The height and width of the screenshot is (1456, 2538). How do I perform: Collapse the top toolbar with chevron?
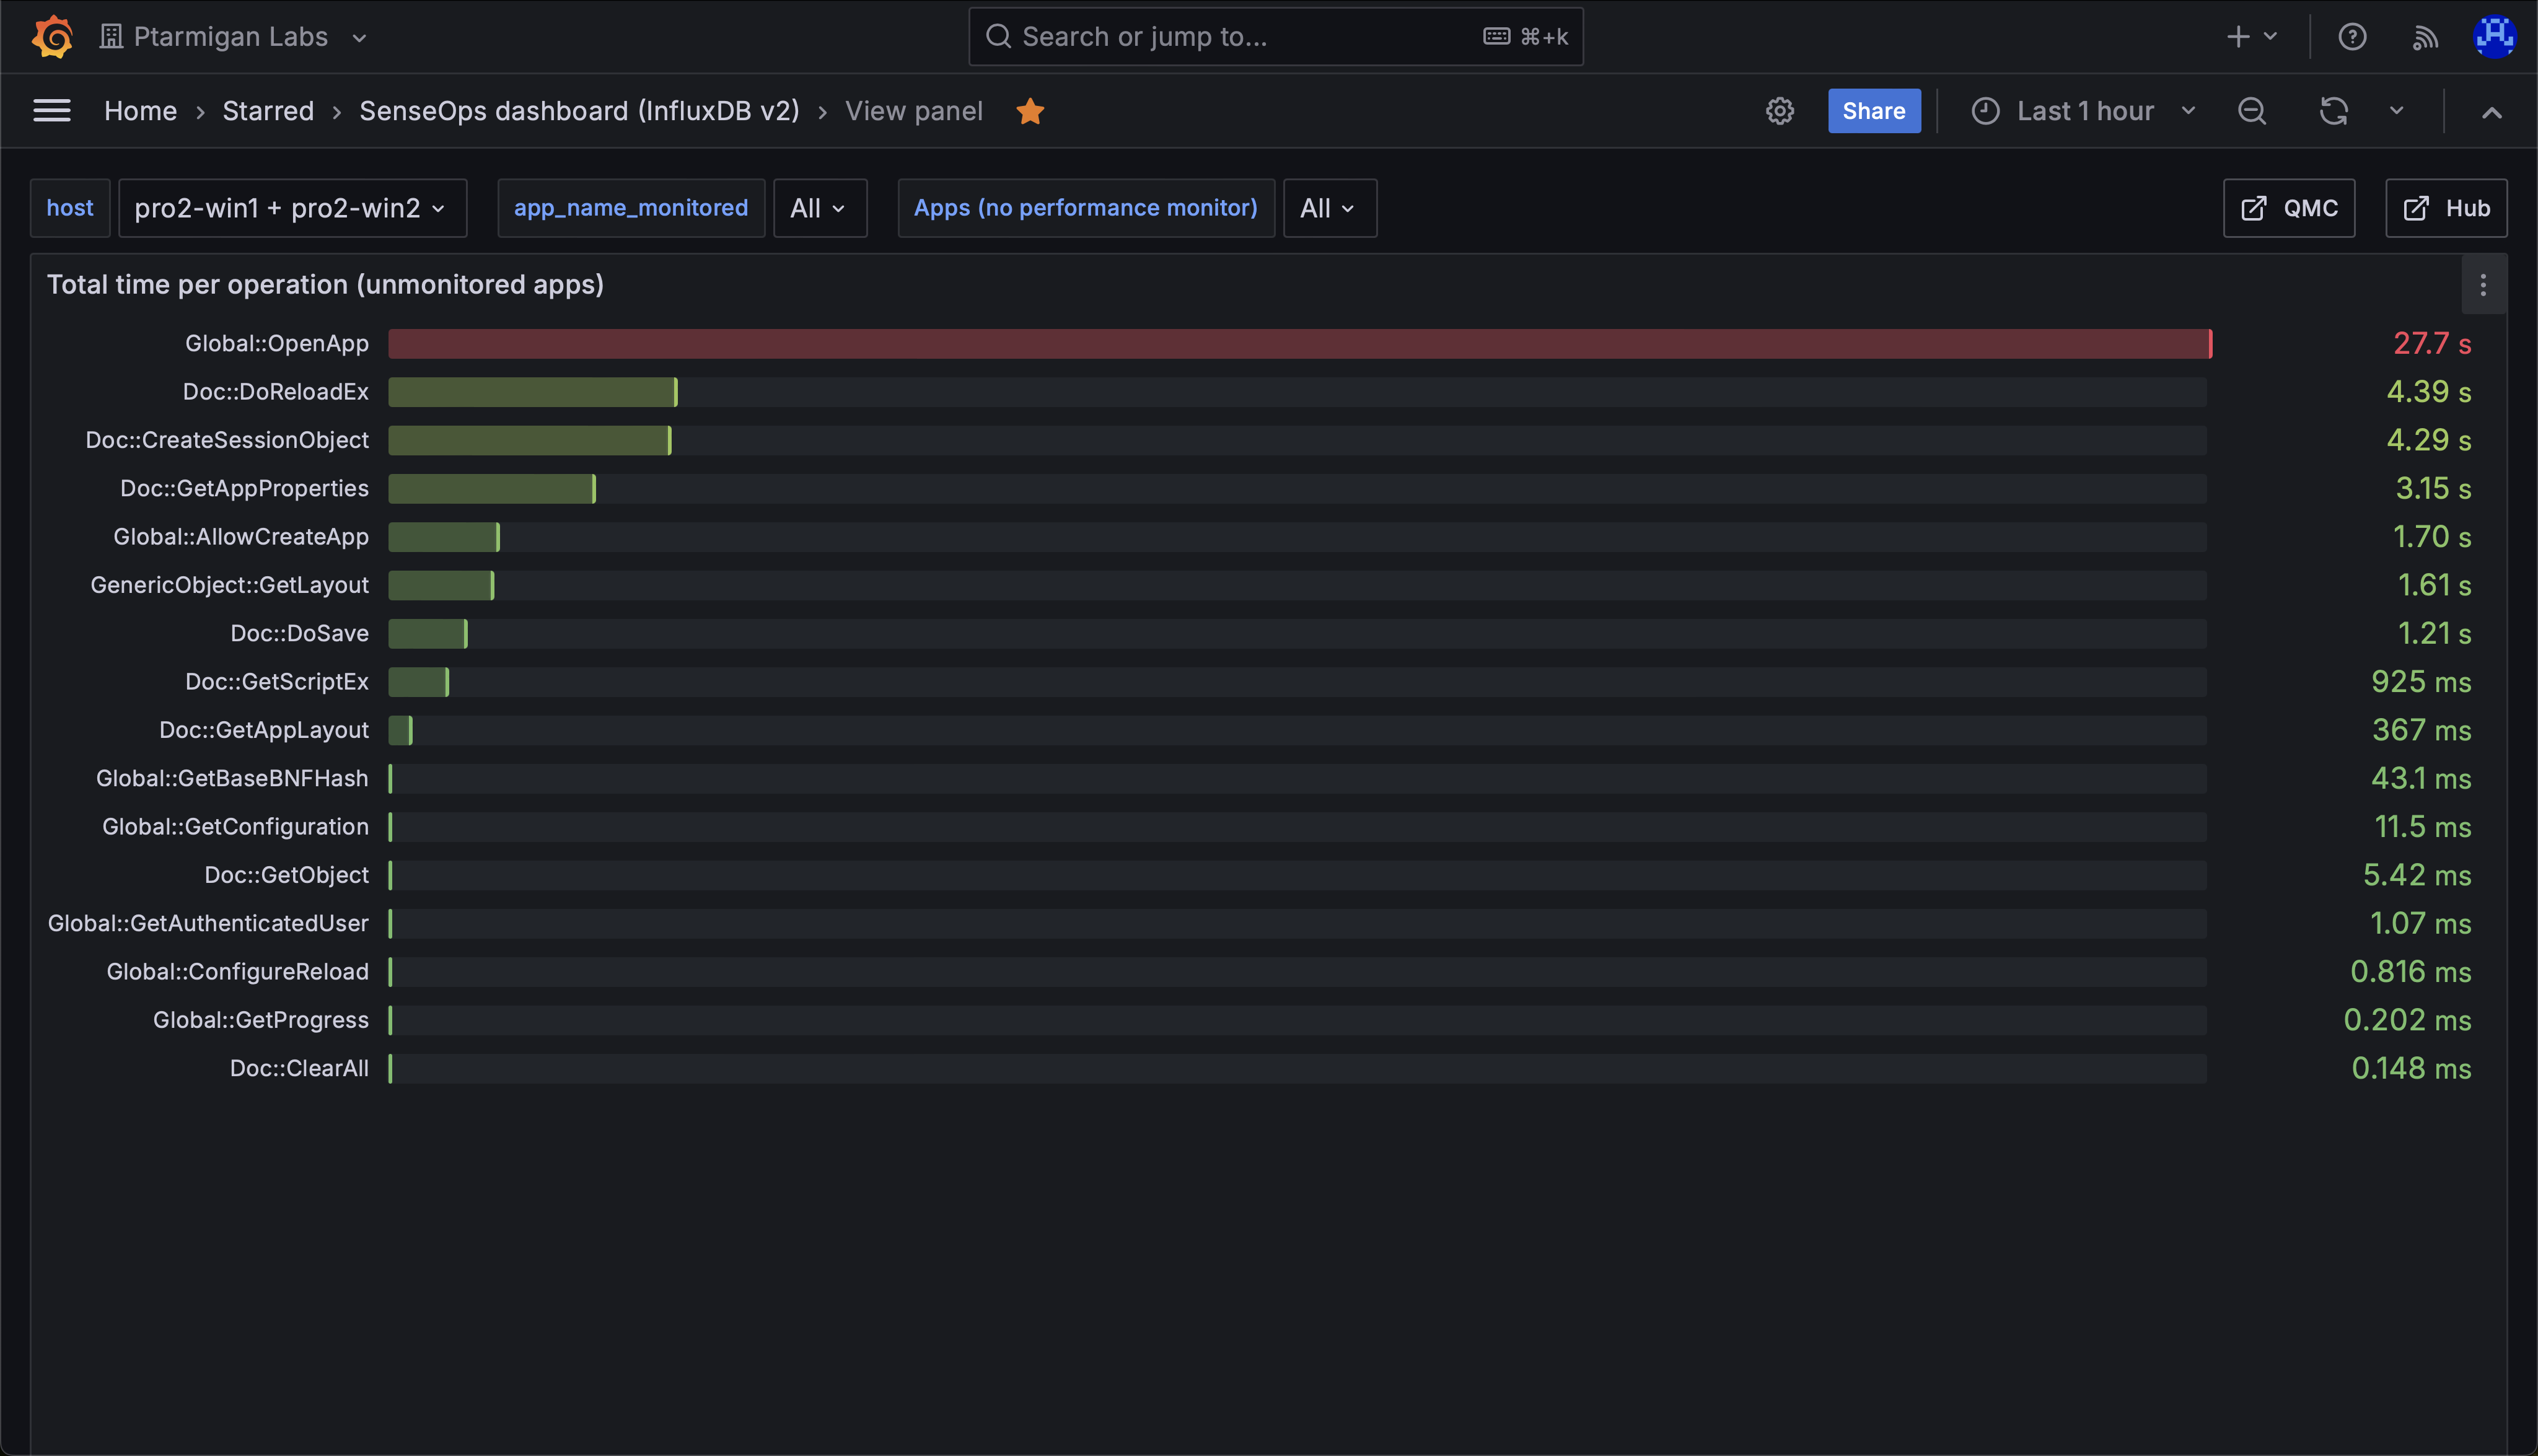click(2491, 112)
